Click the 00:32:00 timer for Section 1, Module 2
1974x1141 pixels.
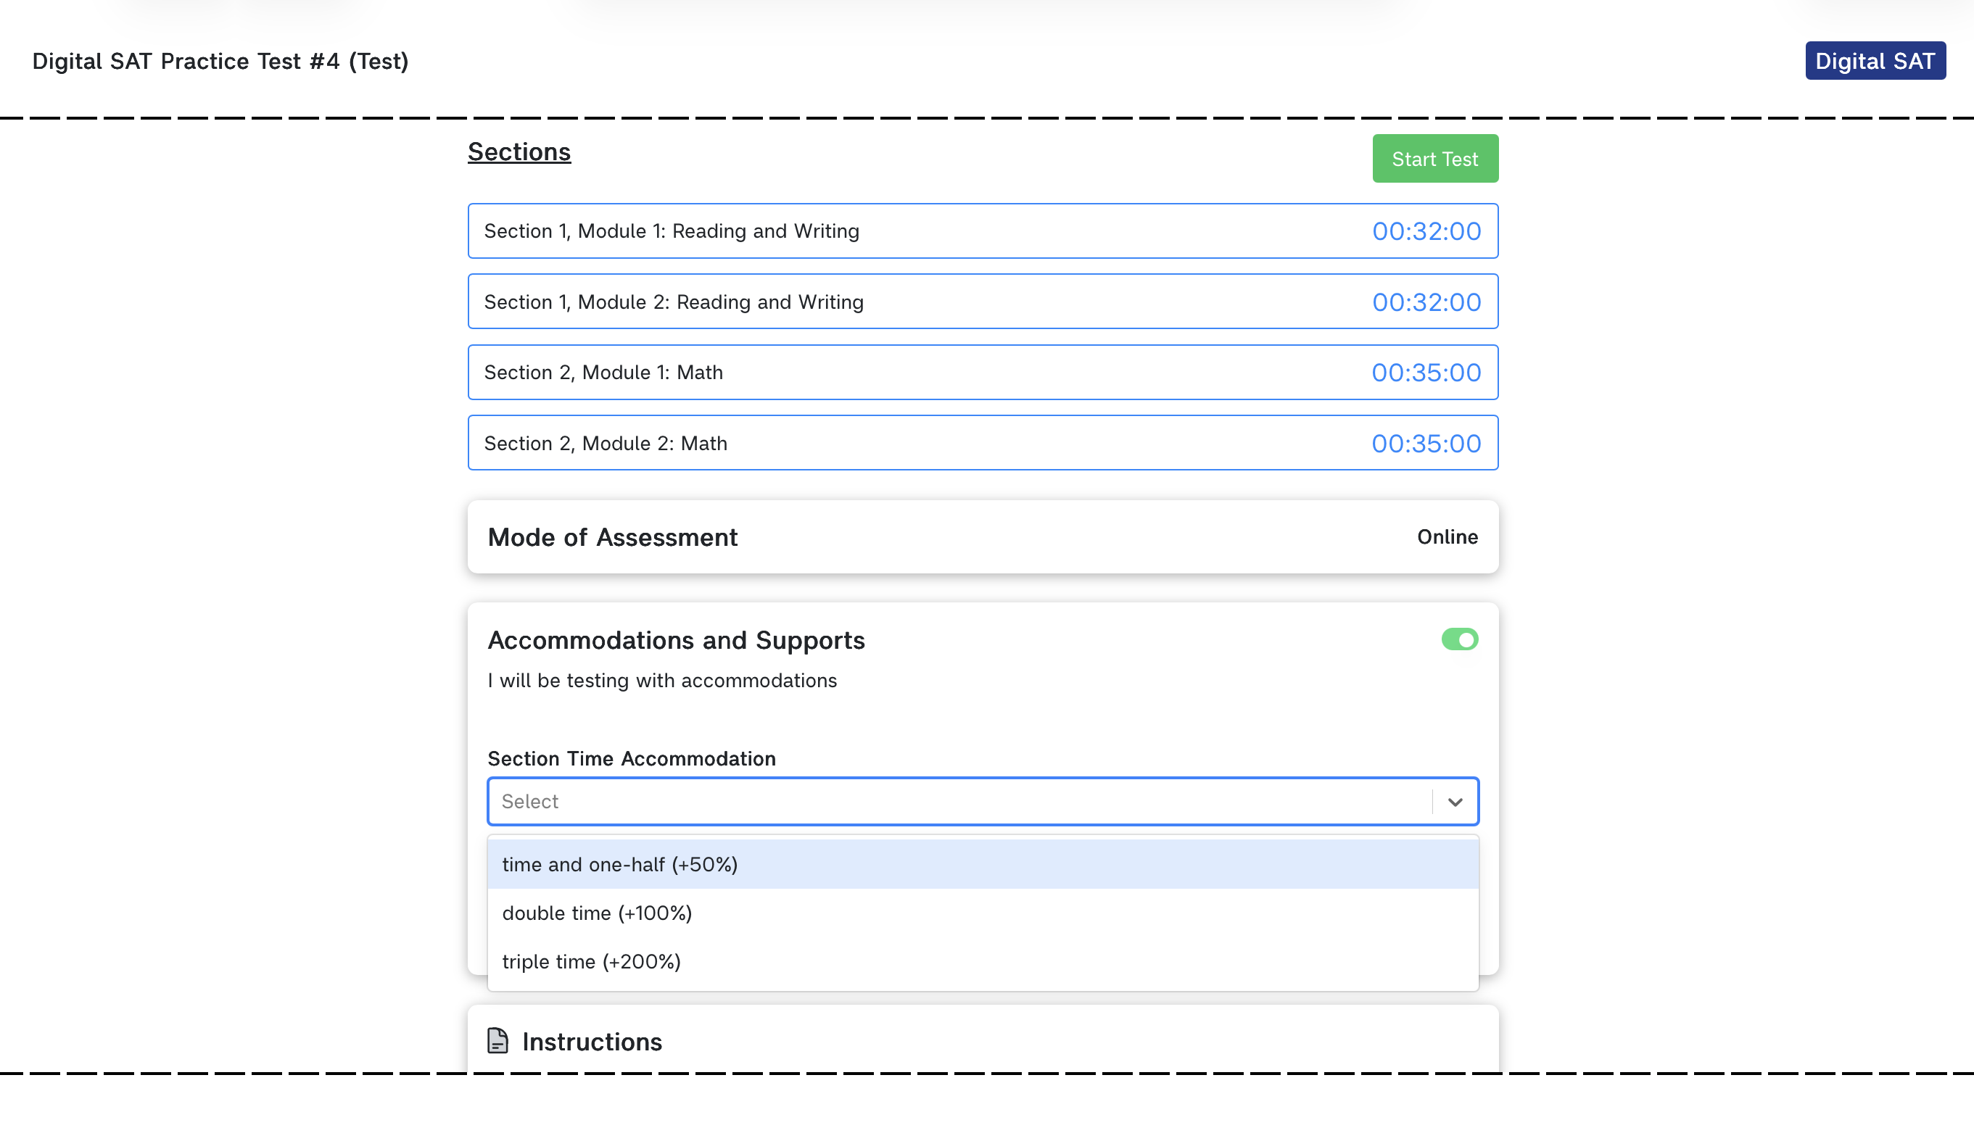1426,302
